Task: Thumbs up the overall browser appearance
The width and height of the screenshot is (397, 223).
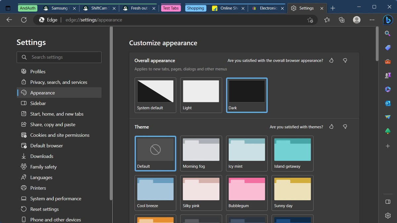Action: coord(331,60)
